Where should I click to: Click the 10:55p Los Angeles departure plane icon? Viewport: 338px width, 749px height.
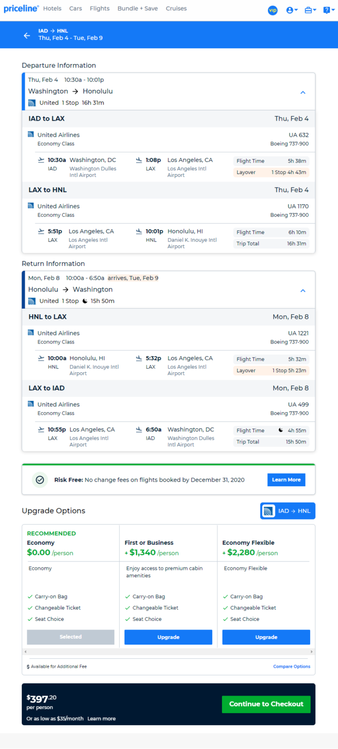pos(41,429)
